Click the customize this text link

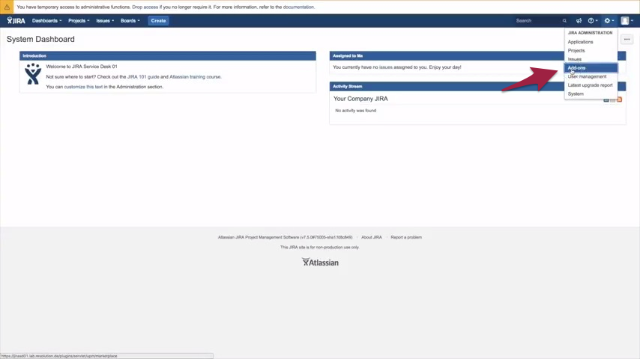(x=83, y=87)
